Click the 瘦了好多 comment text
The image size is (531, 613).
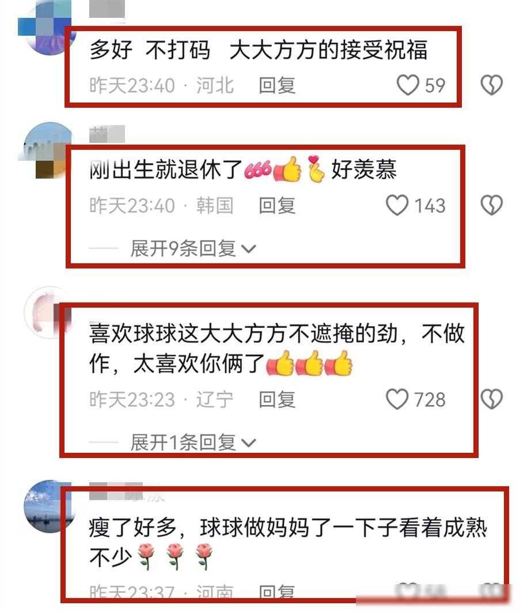(x=288, y=543)
